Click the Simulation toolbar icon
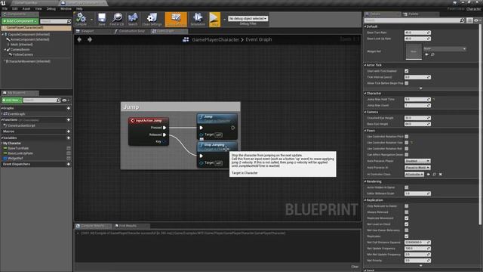The height and width of the screenshot is (272, 483). tap(198, 19)
